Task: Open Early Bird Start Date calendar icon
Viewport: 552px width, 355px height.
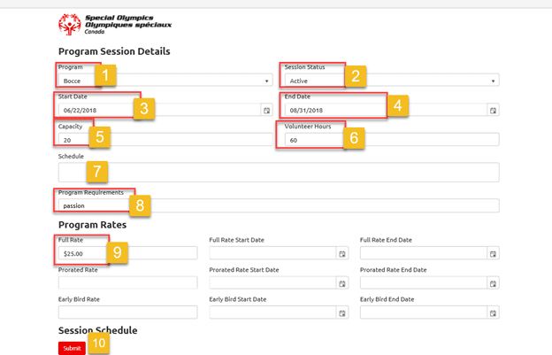Action: click(342, 313)
